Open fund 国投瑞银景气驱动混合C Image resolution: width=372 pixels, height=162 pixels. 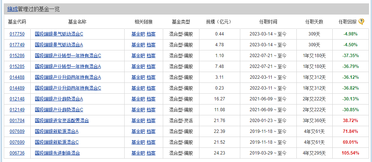coord(59,34)
